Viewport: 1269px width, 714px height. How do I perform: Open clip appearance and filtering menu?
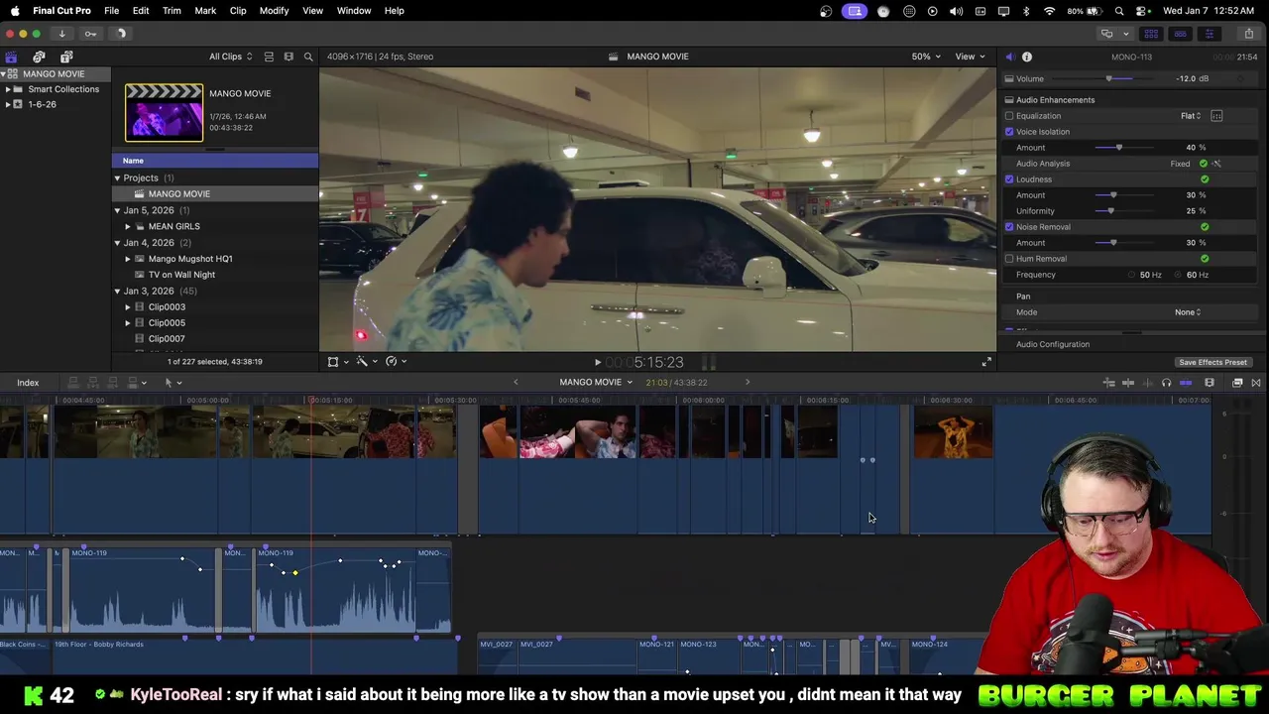288,57
